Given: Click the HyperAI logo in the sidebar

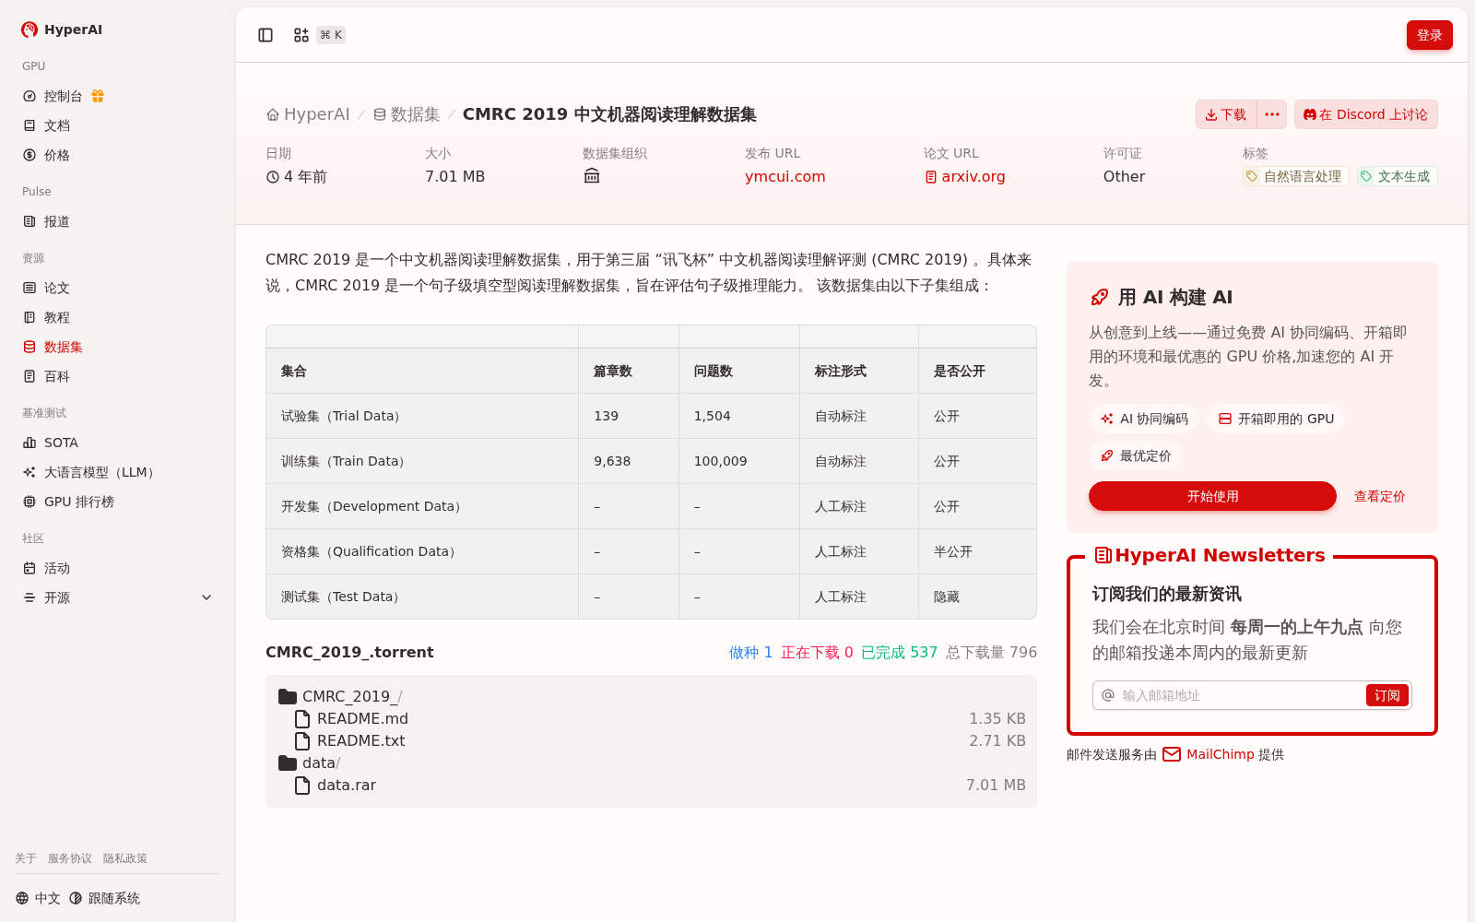Looking at the screenshot, I should [62, 30].
